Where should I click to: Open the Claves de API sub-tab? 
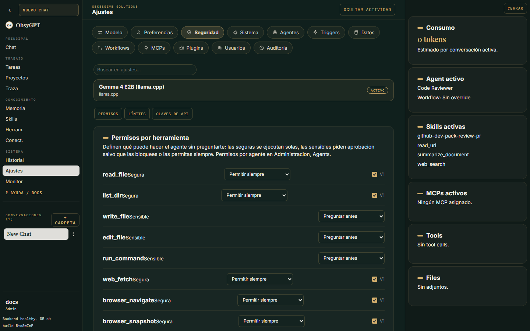click(x=172, y=114)
